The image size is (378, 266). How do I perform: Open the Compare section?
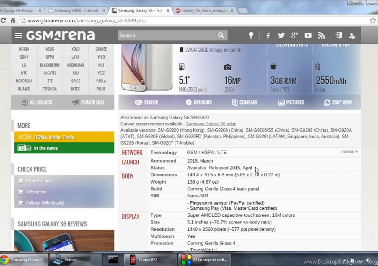pos(245,102)
